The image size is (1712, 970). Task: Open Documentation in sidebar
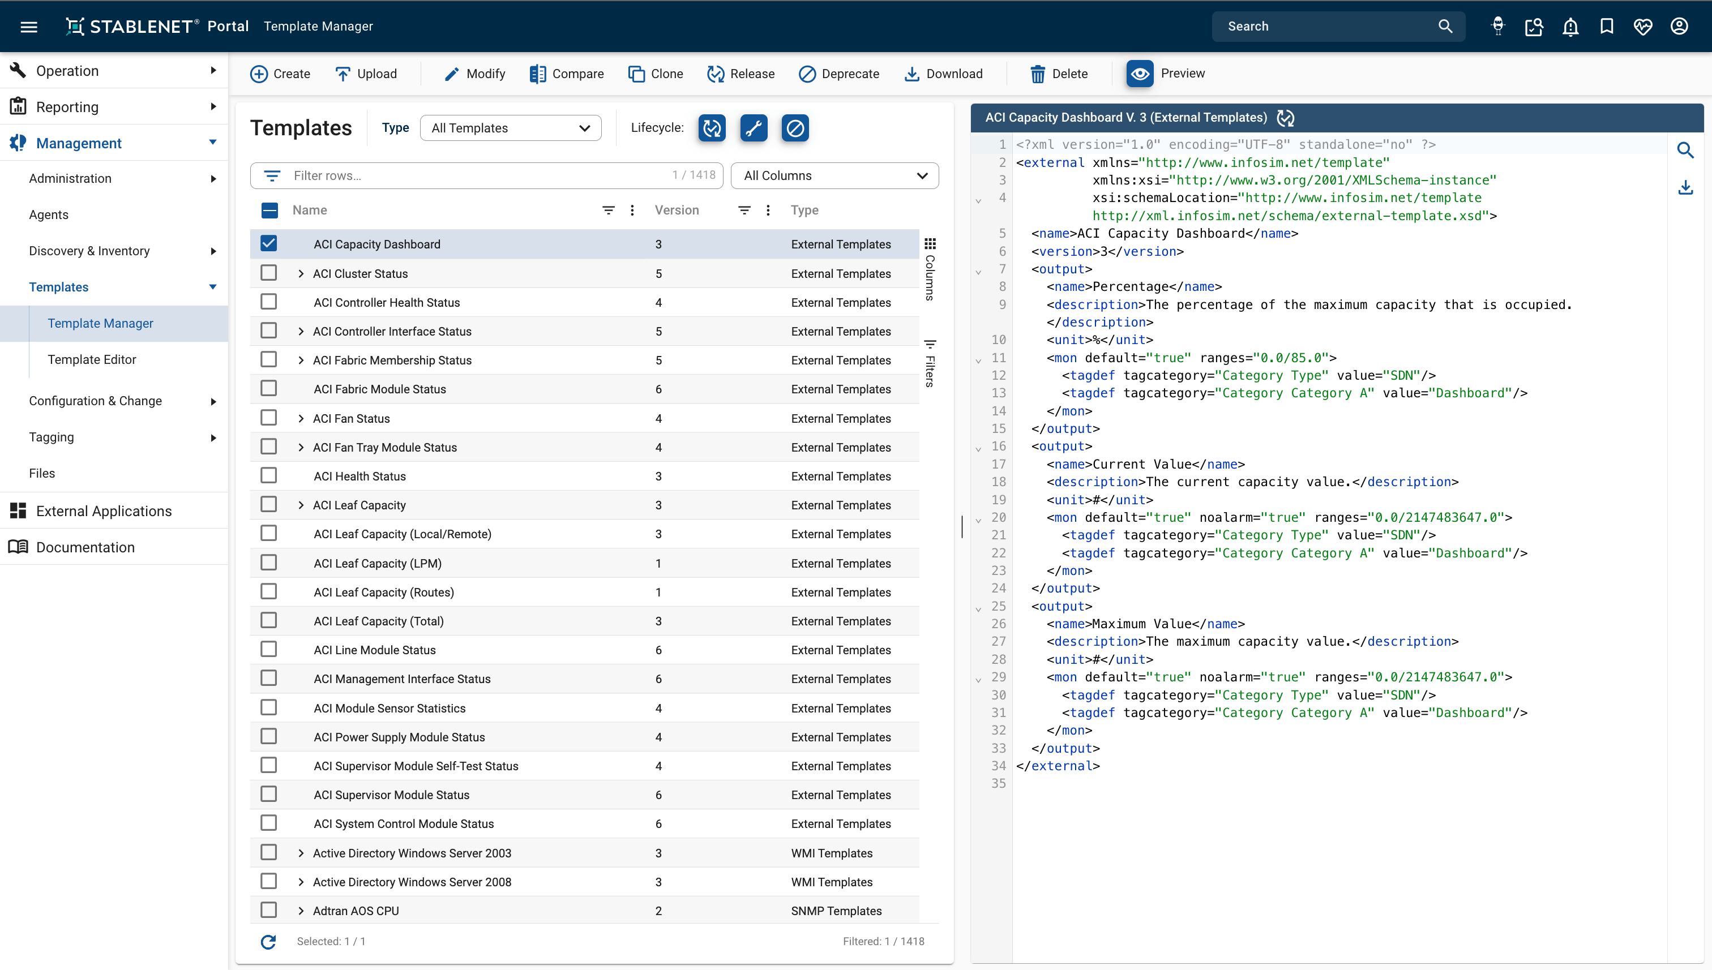tap(114, 547)
